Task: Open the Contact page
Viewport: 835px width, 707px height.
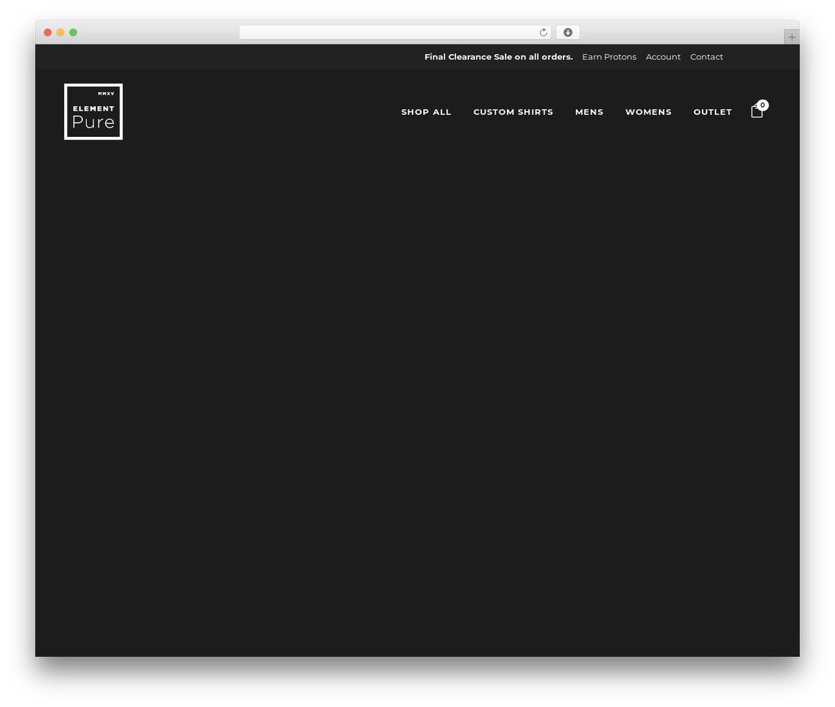Action: tap(706, 57)
